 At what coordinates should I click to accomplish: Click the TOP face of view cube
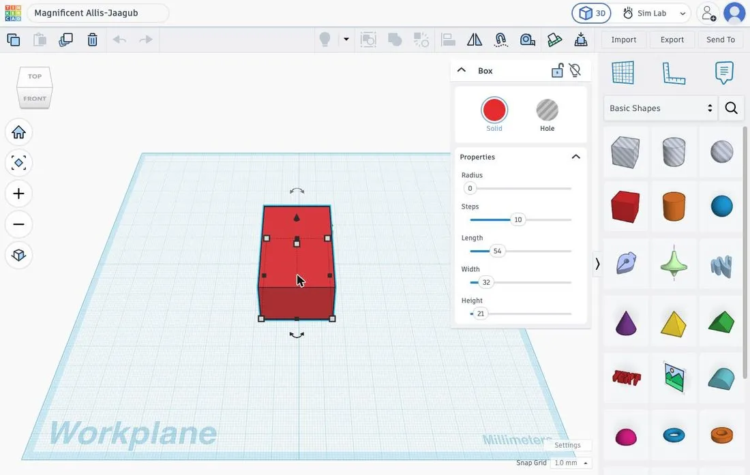pyautogui.click(x=35, y=76)
